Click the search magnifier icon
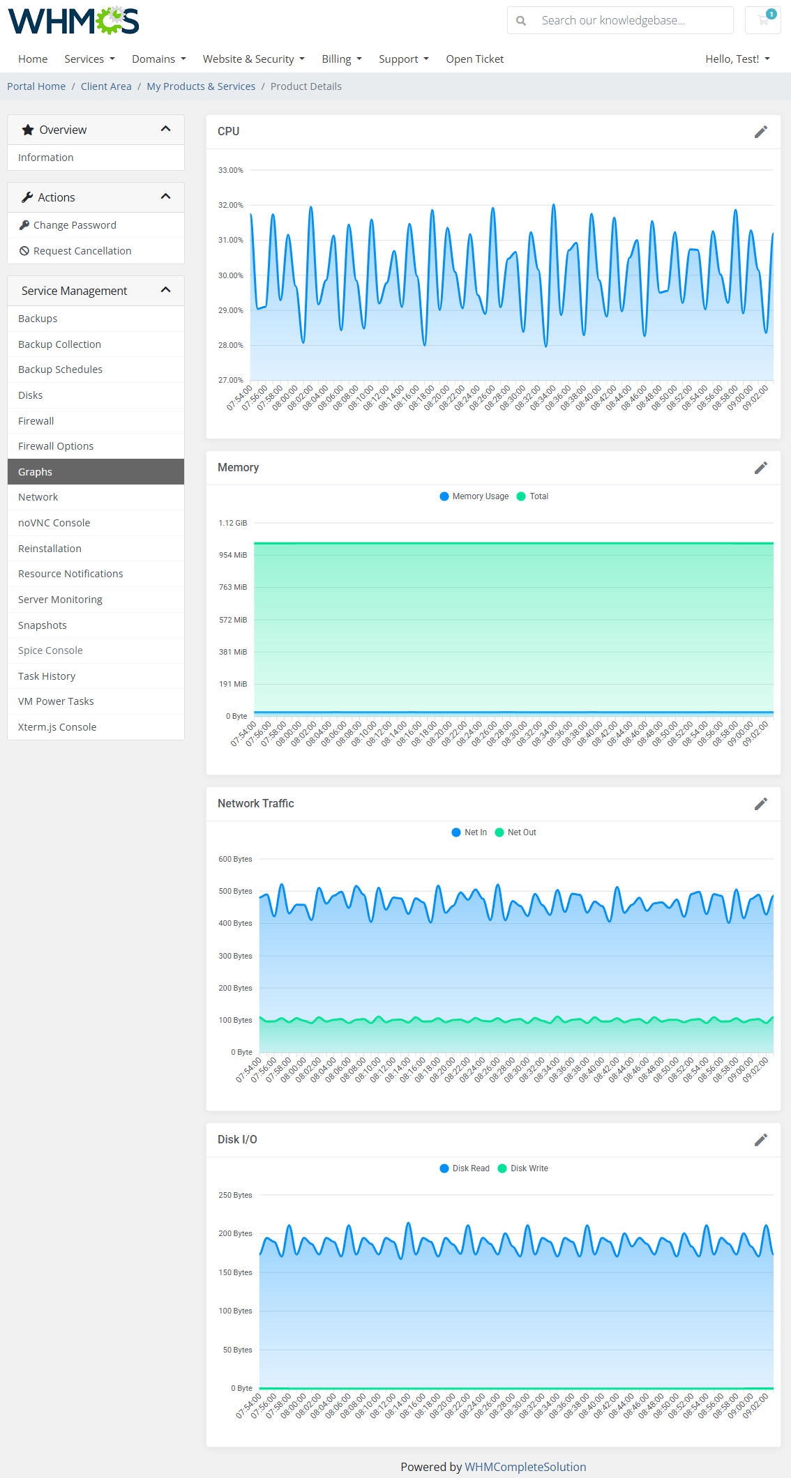791x1478 pixels. coord(521,21)
